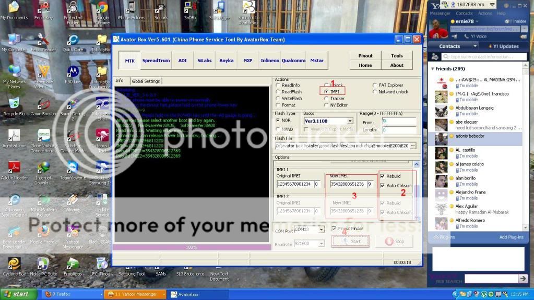Toggle the IMEI 1 Rebuild checkbox
Image resolution: width=534 pixels, height=300 pixels.
click(x=383, y=176)
